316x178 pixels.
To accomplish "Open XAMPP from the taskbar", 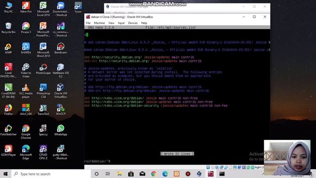I will [177, 174].
